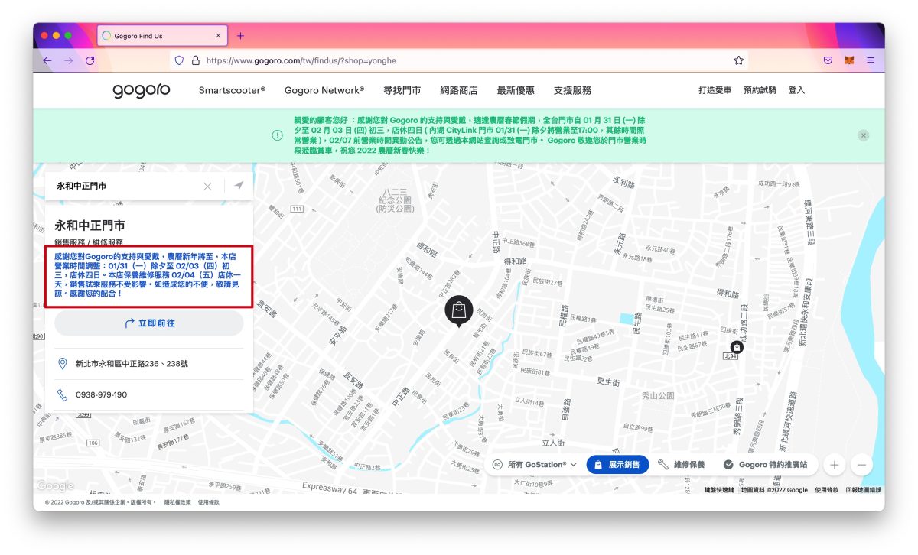
Task: Dismiss the green holiday announcement banner
Action: 864,135
